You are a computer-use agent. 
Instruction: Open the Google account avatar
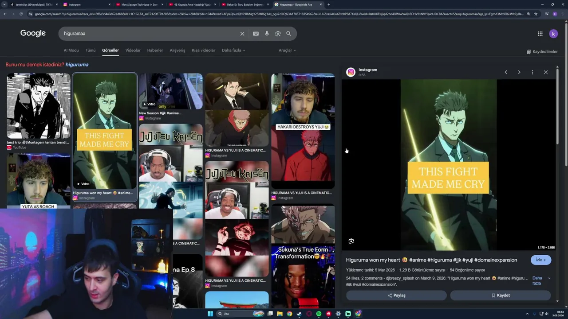(x=553, y=34)
